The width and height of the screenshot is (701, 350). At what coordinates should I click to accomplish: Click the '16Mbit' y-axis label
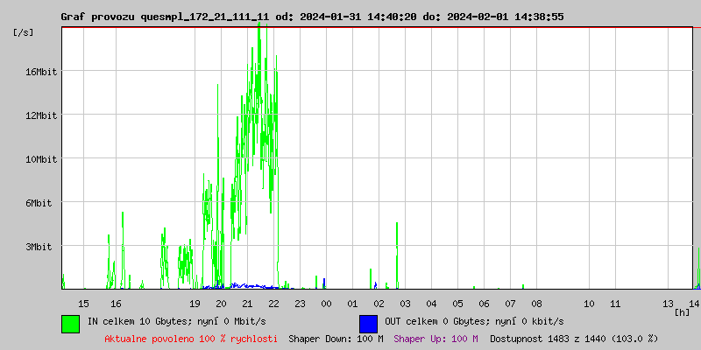41,72
